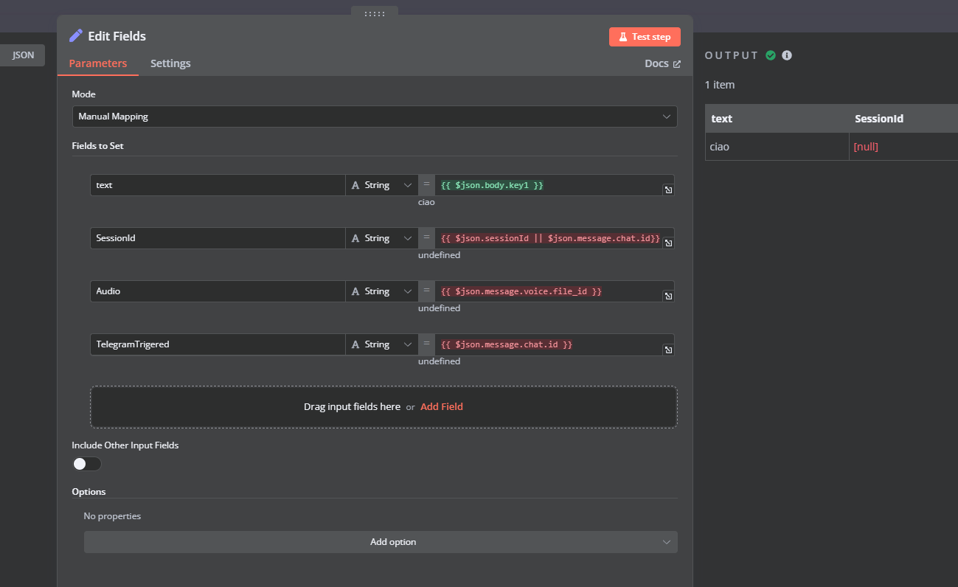Screen dimensions: 958x587
Task: Click the green success checkmark beside OUTPUT
Action: [x=770, y=55]
